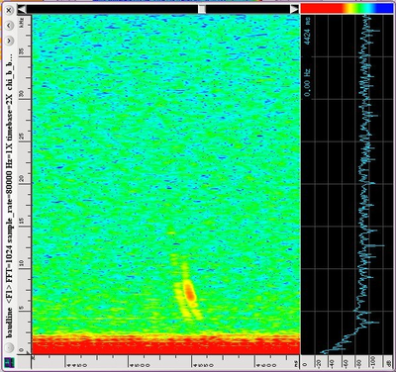The width and height of the screenshot is (396, 372).
Task: Close the baudline window
Action: (9, 10)
